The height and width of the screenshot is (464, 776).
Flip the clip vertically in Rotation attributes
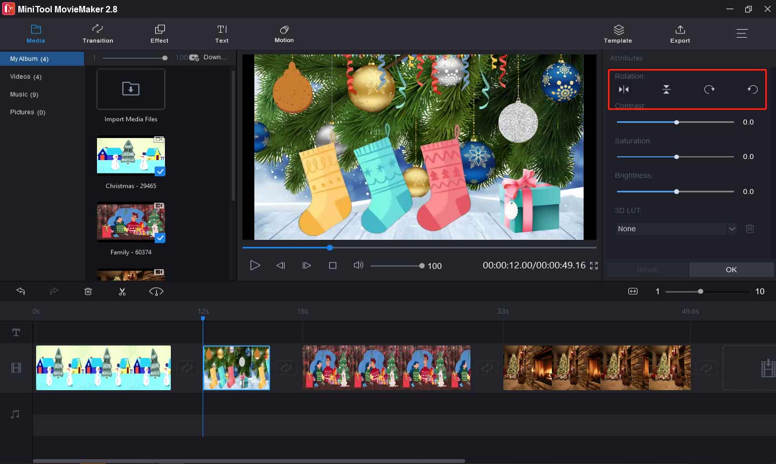(x=666, y=89)
